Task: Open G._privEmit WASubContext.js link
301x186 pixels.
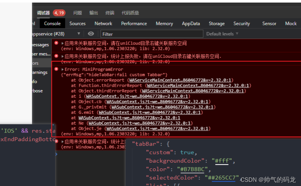Action: tap(162, 107)
